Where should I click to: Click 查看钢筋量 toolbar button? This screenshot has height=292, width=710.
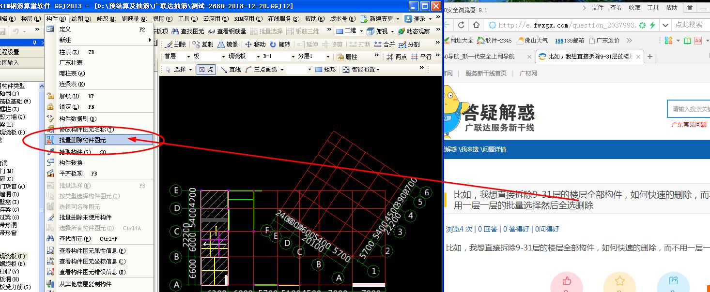tap(227, 31)
